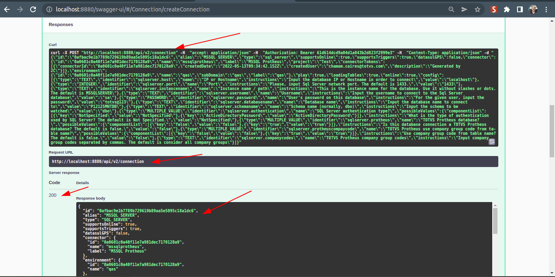
Task: Go back to the previous browser page
Action: (7, 9)
